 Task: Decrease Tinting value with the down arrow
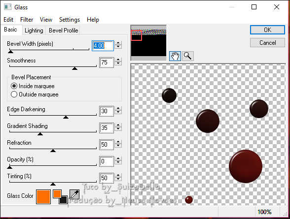118,180
